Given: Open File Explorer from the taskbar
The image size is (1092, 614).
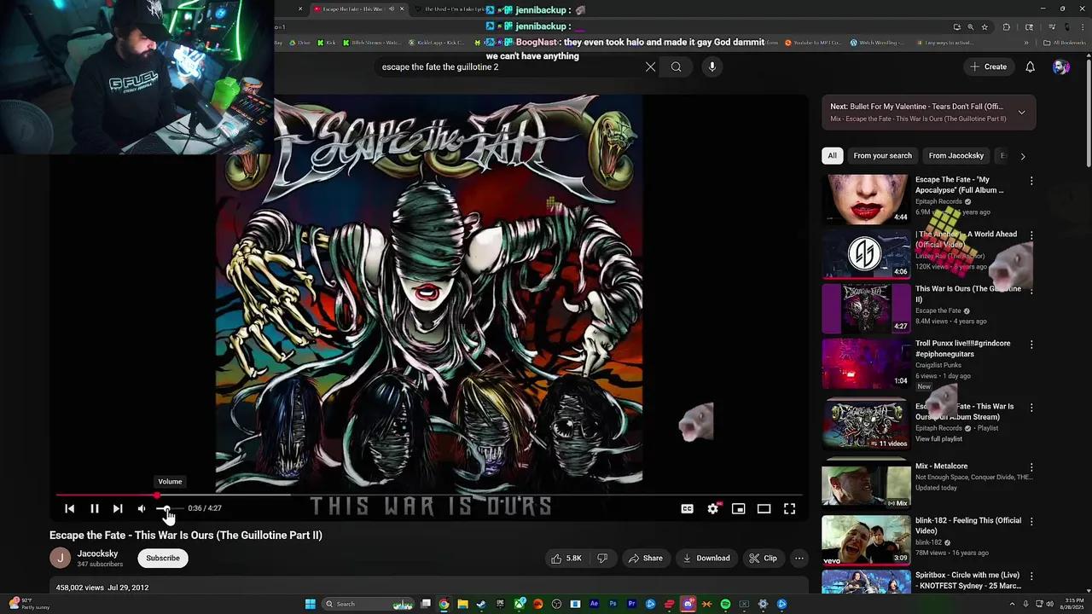Looking at the screenshot, I should [462, 604].
